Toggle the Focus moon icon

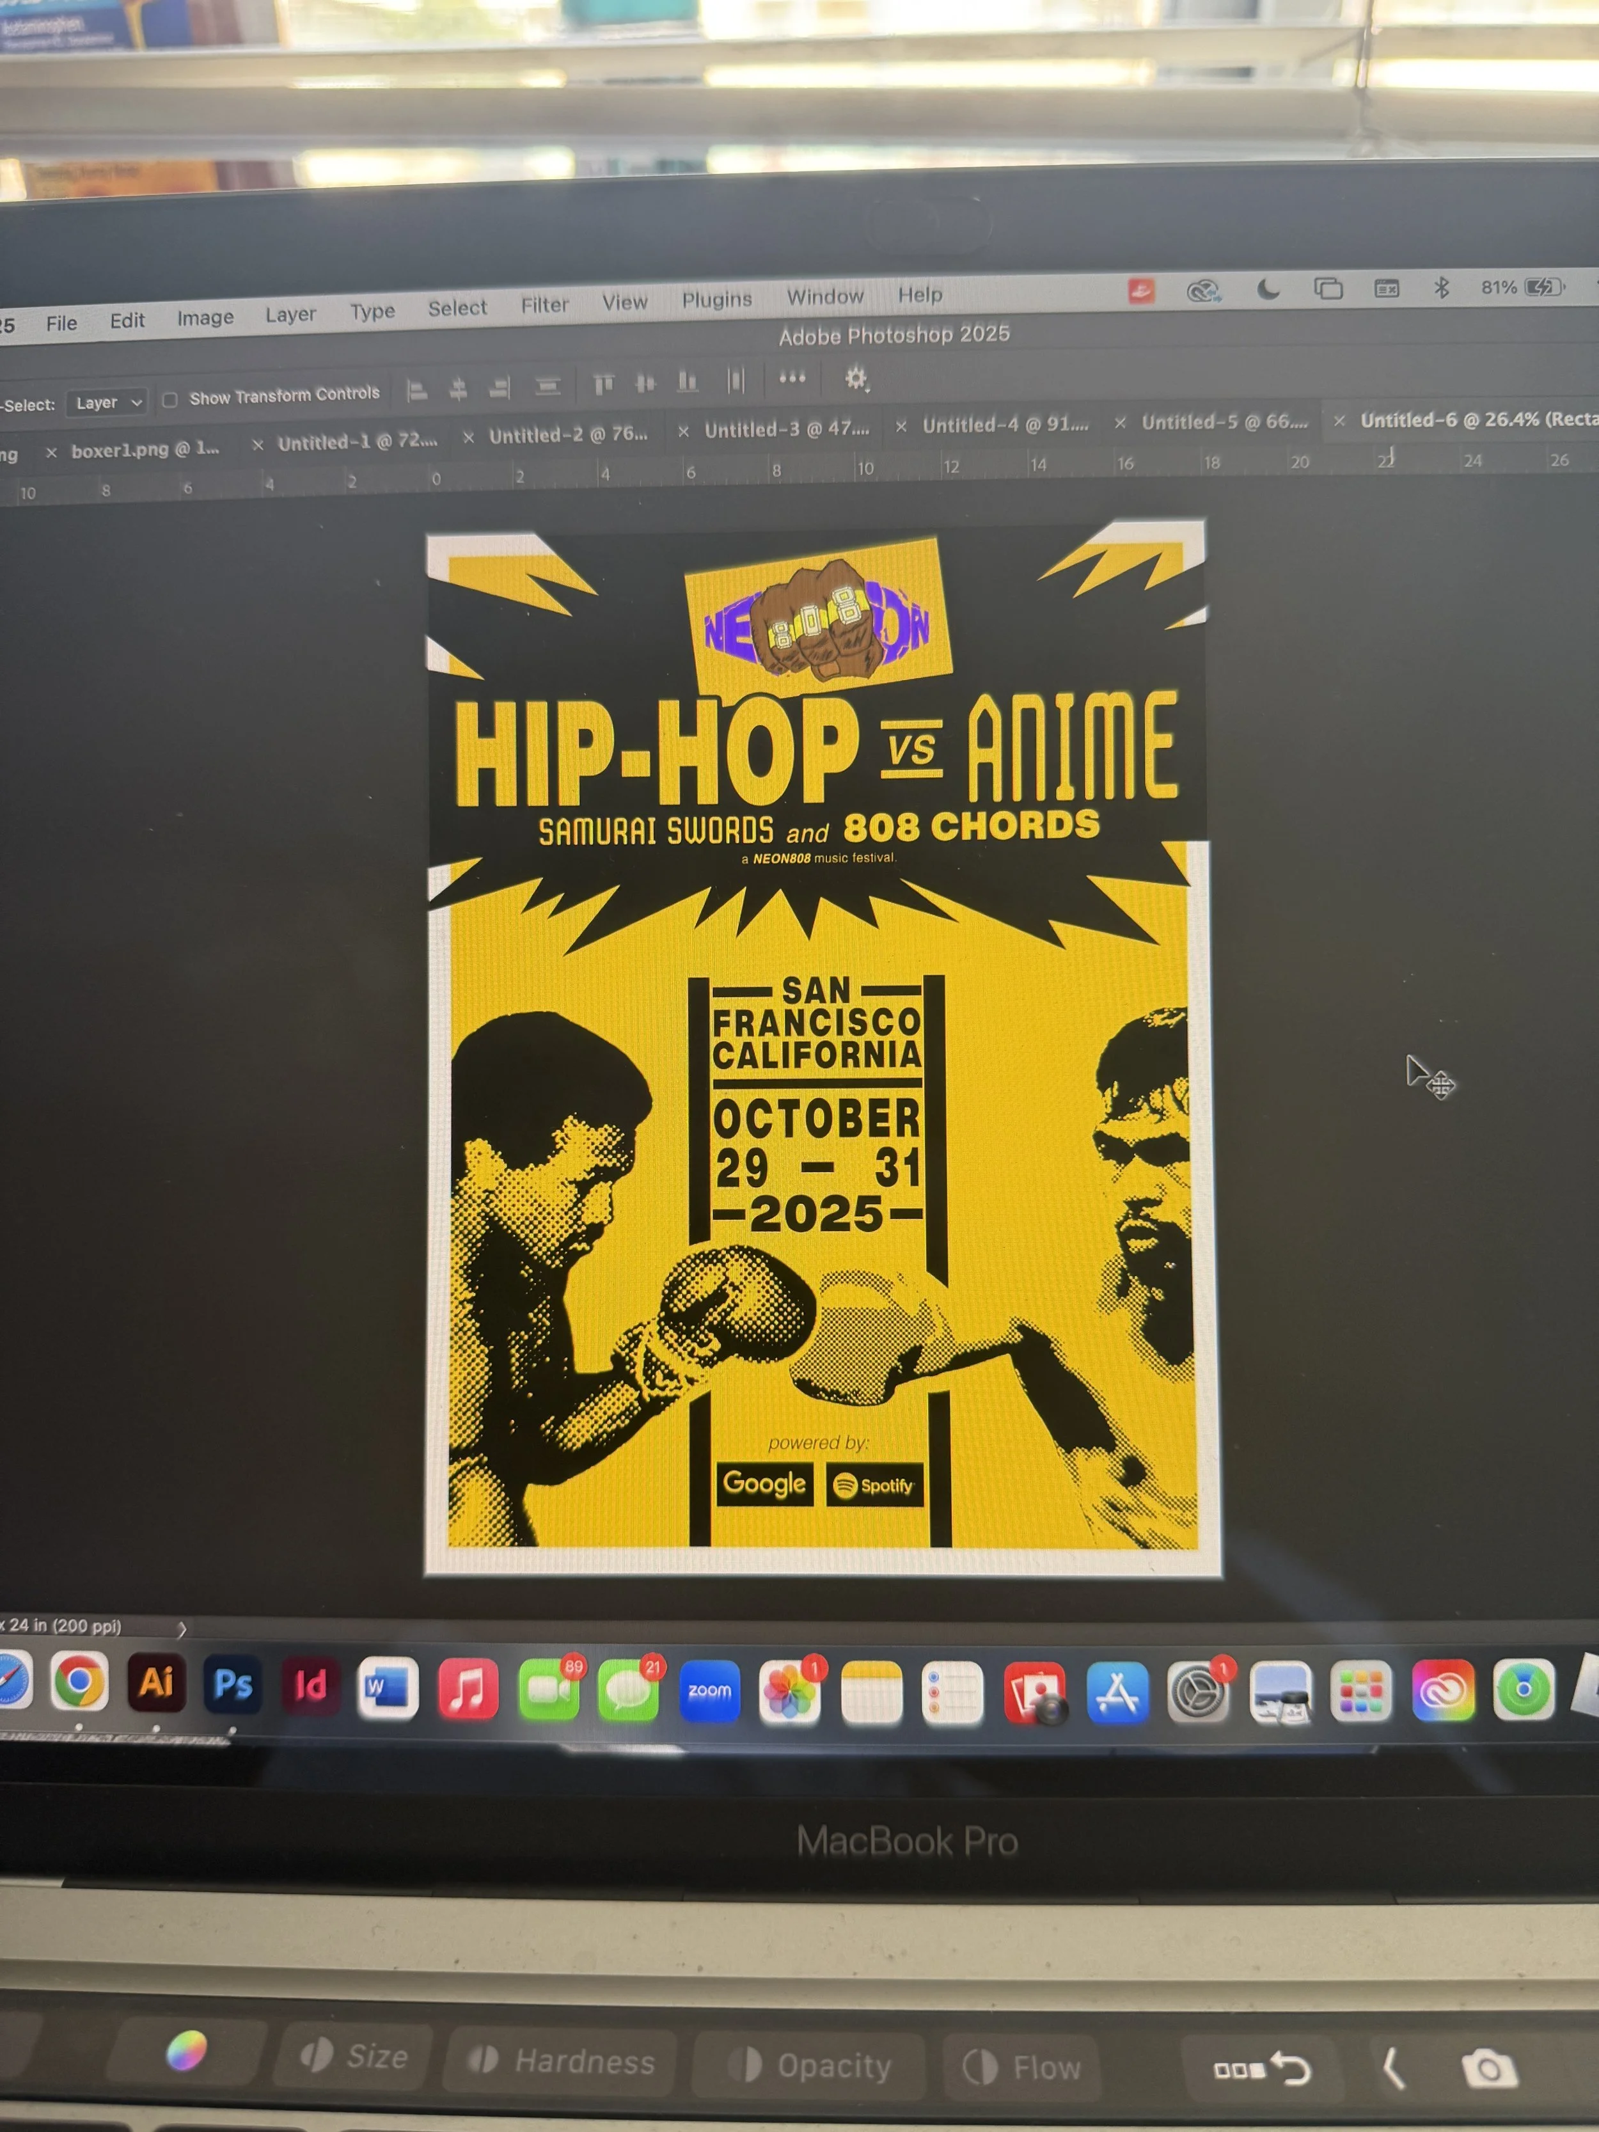1268,289
